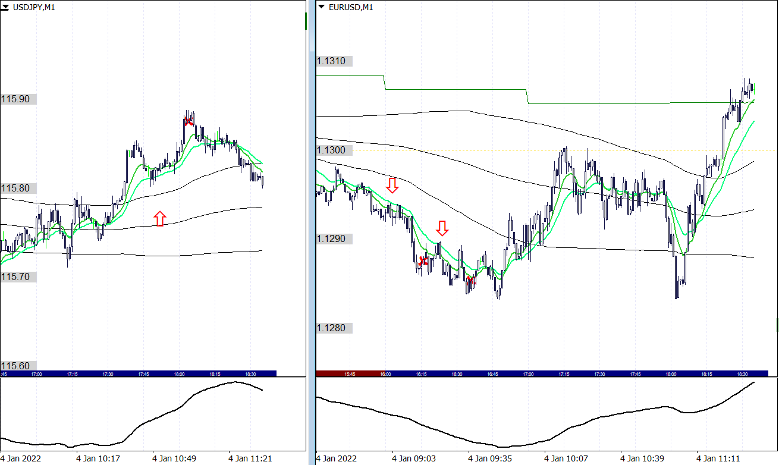Open the EURUSD,M1 chart dropdown triangle

322,7
